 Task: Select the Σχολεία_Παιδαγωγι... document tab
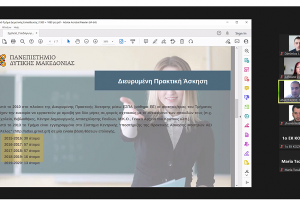(x=20, y=33)
